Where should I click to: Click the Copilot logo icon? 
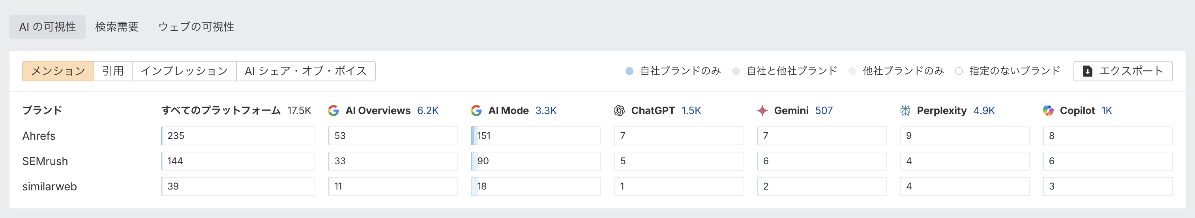pyautogui.click(x=1048, y=111)
